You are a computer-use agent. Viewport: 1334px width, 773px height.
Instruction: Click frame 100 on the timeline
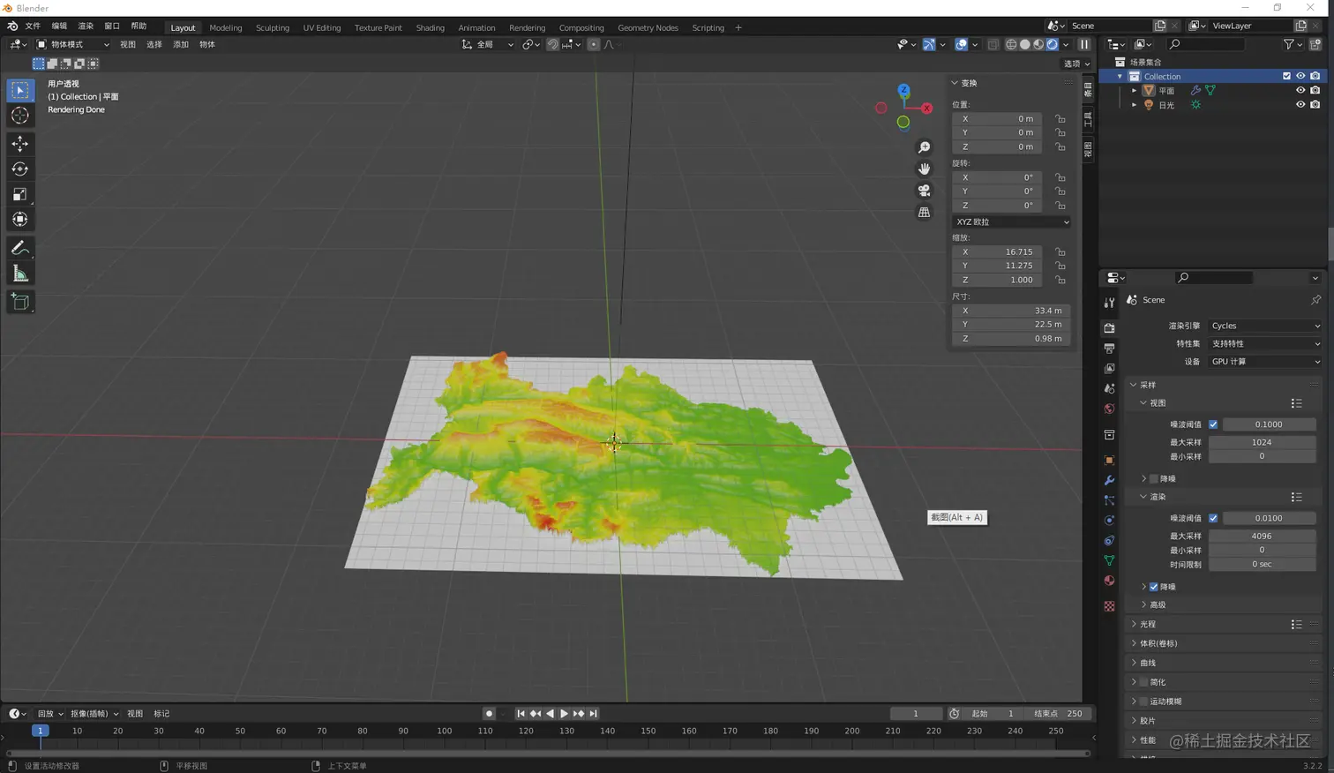pos(444,731)
